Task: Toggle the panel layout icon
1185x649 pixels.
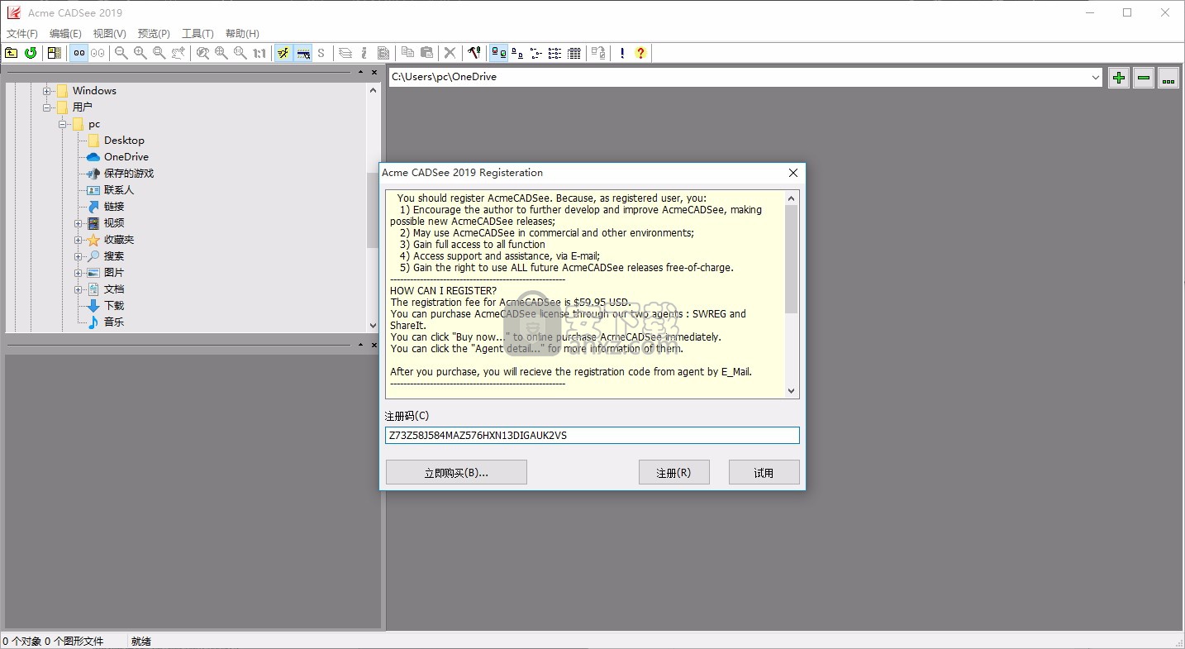Action: tap(55, 53)
